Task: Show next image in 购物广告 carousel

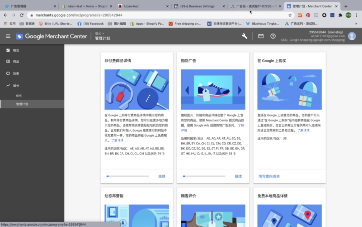Action: pyautogui.click(x=239, y=90)
